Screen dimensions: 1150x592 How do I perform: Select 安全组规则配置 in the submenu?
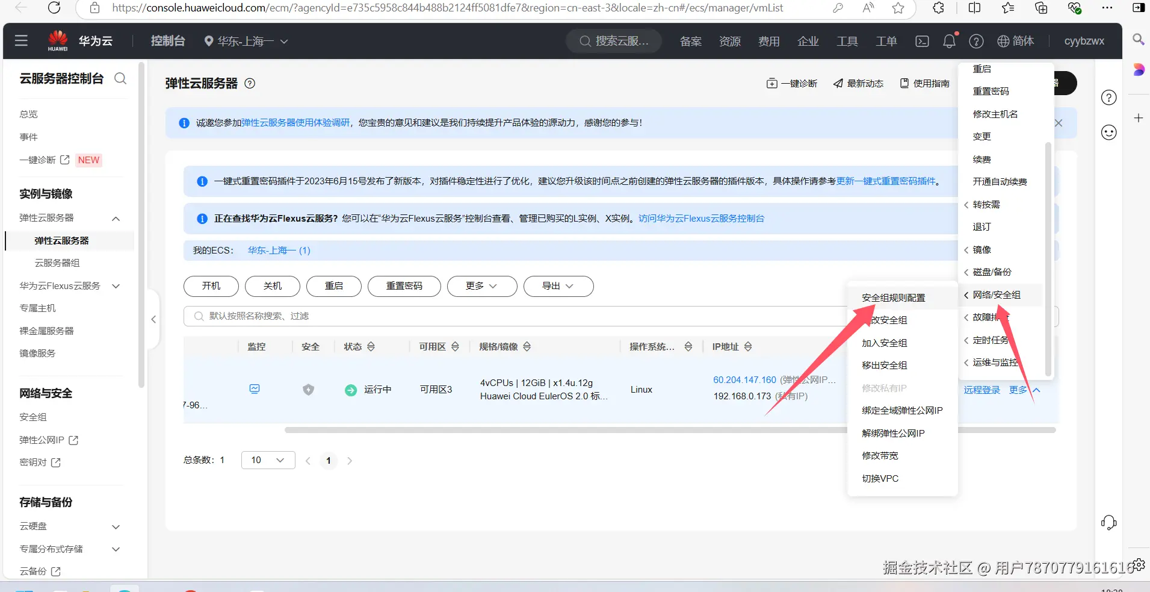[x=894, y=298]
